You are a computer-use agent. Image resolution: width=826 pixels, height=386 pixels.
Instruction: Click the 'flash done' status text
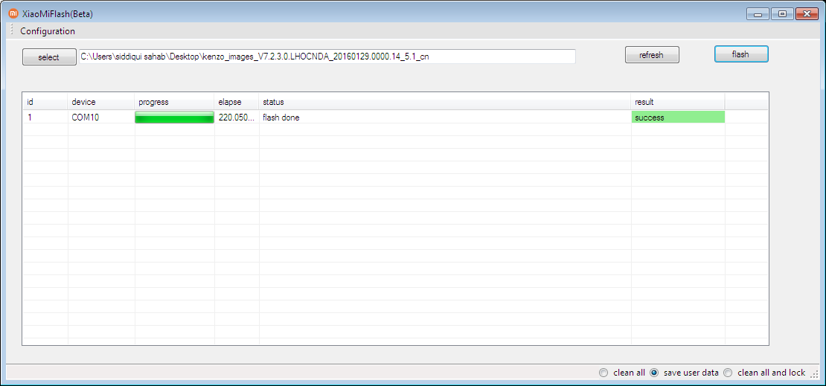(x=281, y=118)
